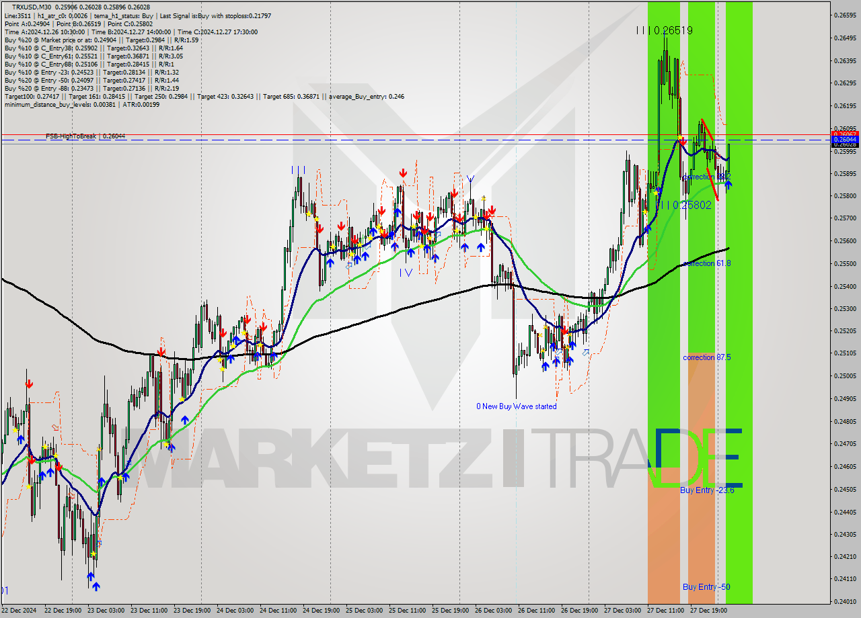This screenshot has width=861, height=618.
Task: Click the 'Time A:2024.12.26 10:30:00' line
Action: tap(130, 32)
